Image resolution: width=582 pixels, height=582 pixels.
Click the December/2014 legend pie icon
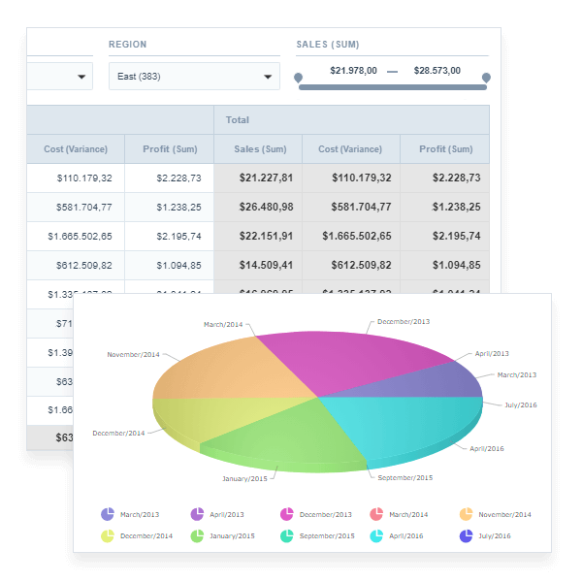click(x=108, y=535)
